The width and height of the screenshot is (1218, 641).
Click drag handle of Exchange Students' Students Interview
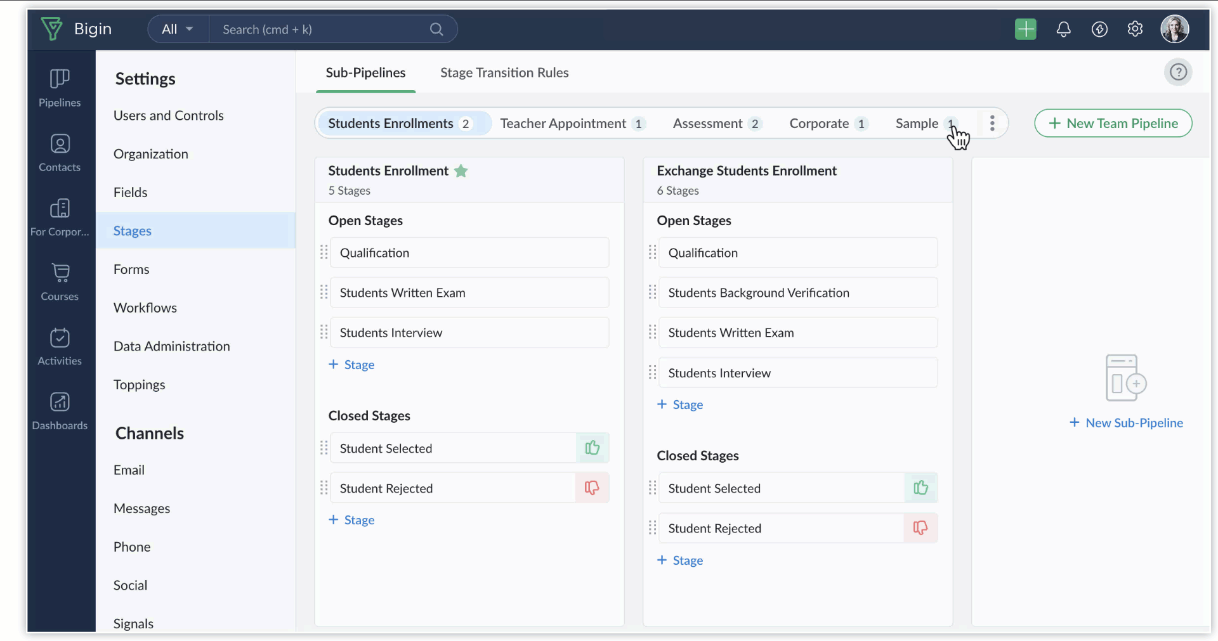pyautogui.click(x=652, y=372)
